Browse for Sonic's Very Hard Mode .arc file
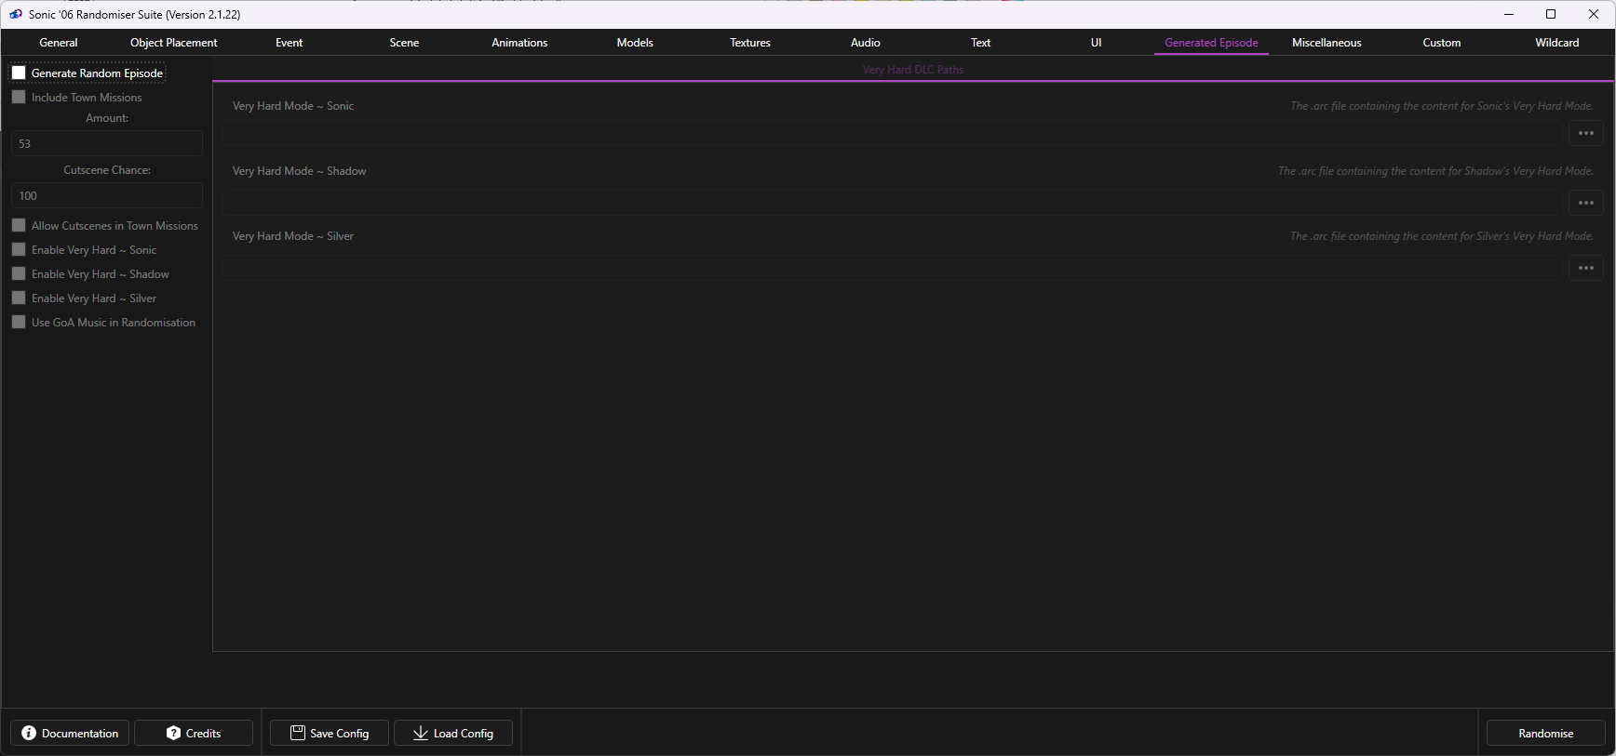The width and height of the screenshot is (1616, 756). click(1586, 134)
